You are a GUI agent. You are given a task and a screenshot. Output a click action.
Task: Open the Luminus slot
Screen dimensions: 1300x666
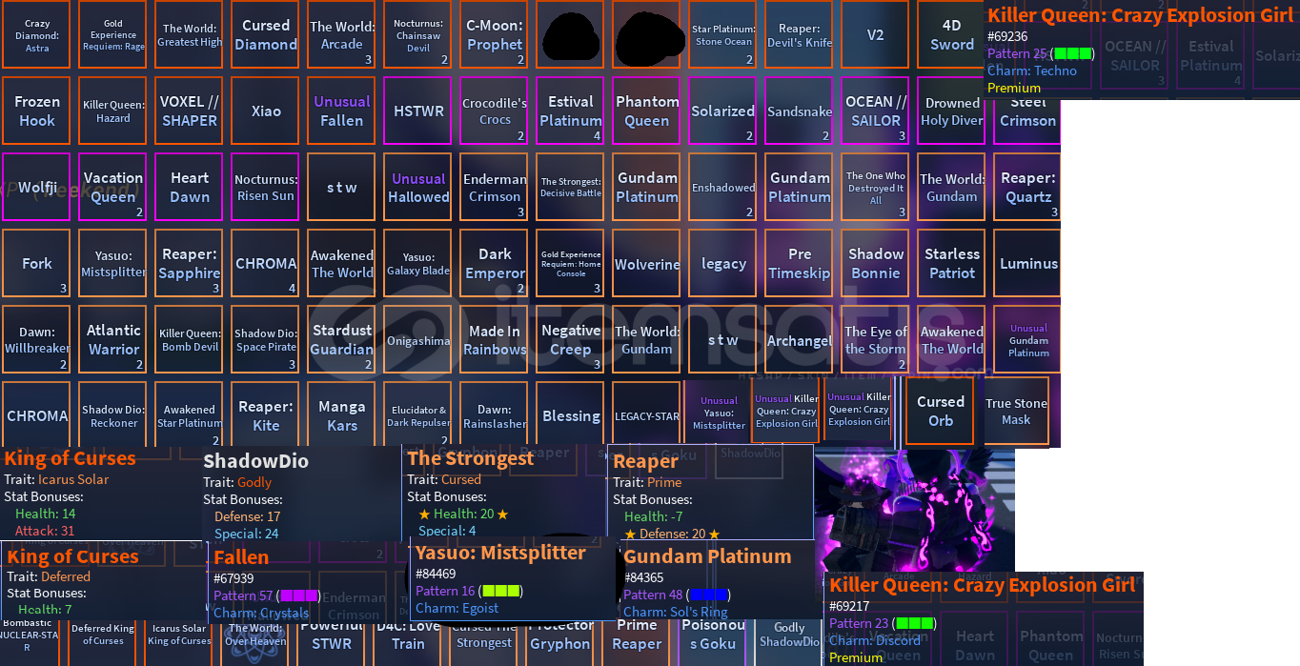[x=1027, y=263]
